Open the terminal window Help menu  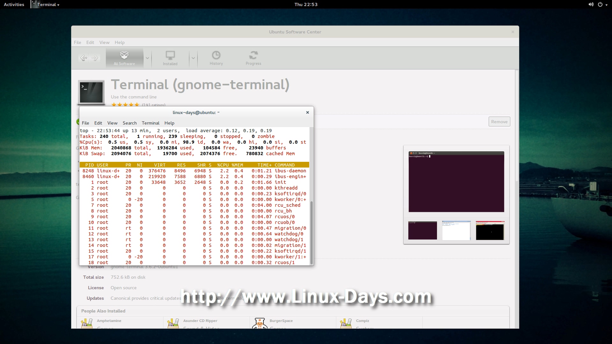169,123
